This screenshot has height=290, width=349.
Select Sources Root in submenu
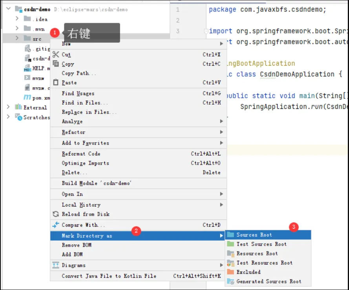point(268,235)
